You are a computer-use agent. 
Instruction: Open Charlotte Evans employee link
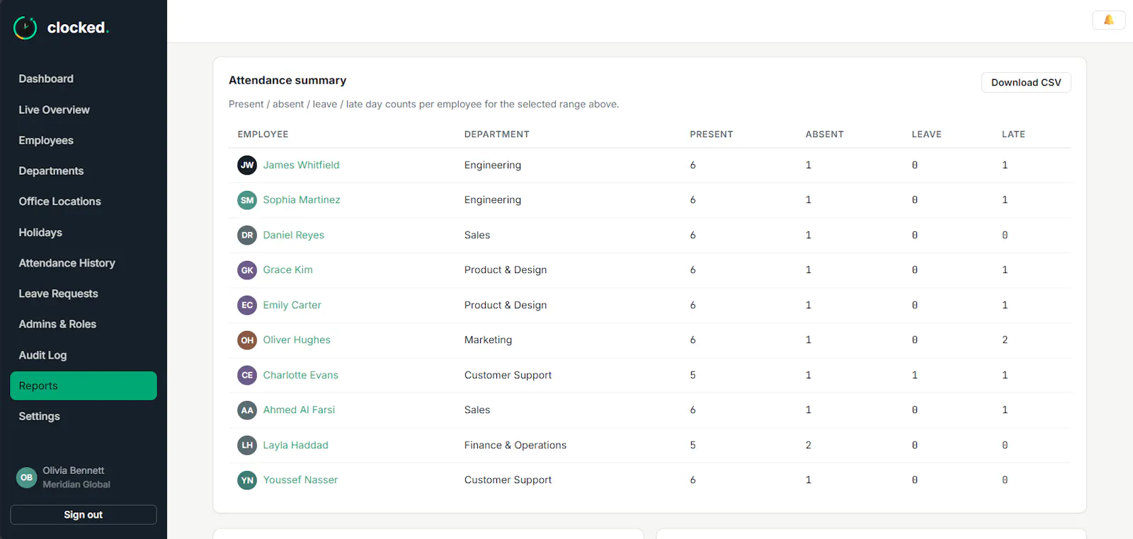coord(300,375)
